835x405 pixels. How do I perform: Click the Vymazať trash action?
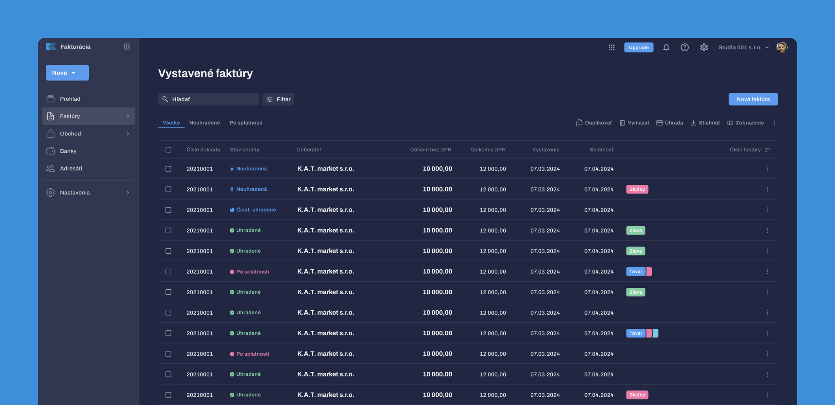click(634, 123)
